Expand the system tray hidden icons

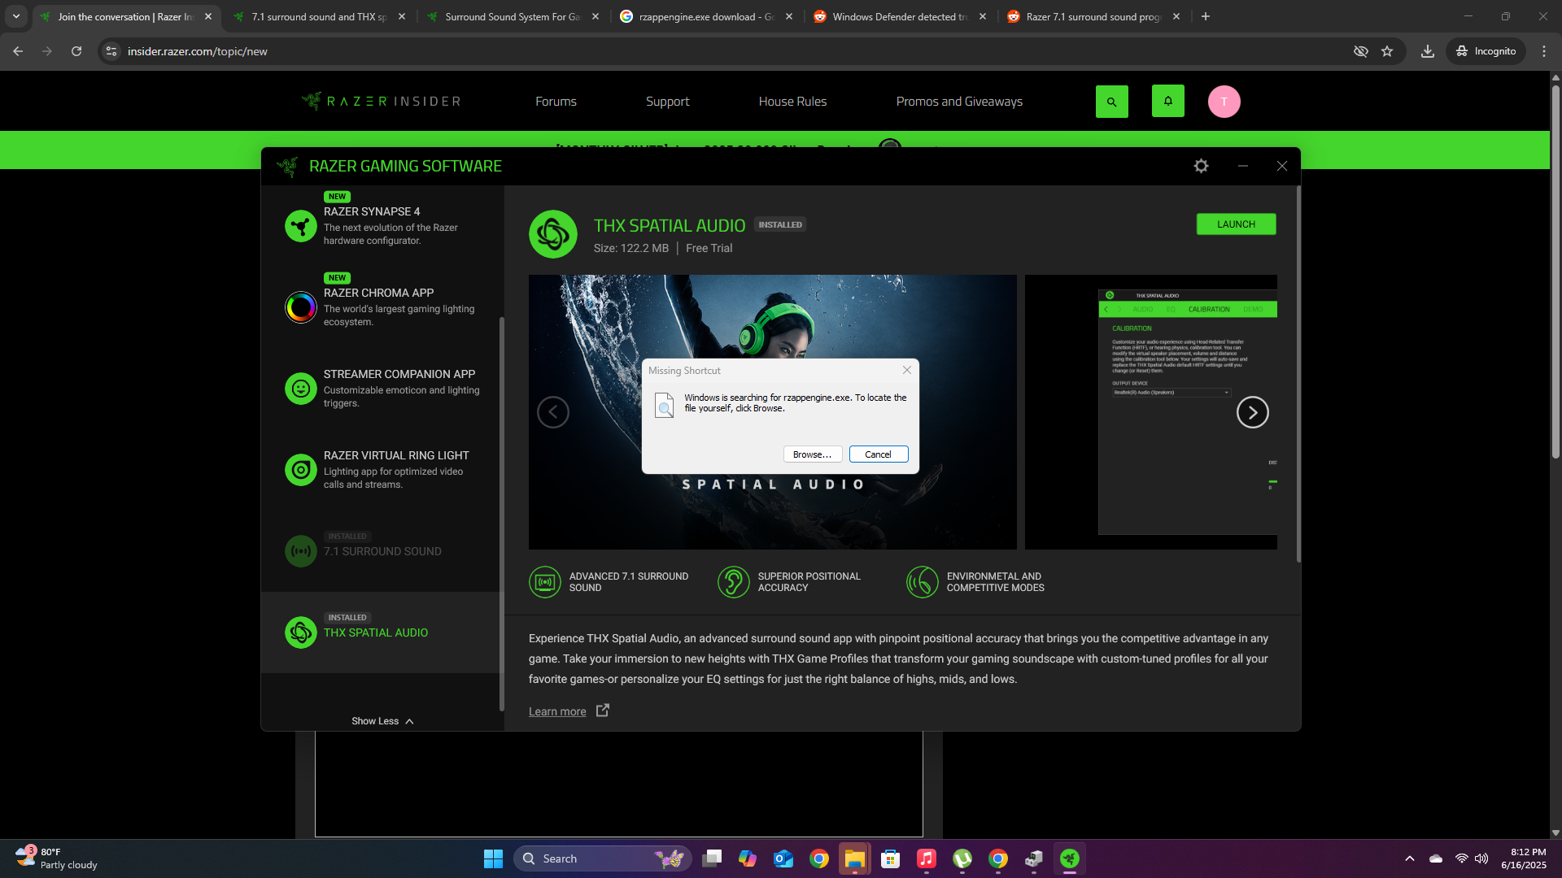(1410, 858)
